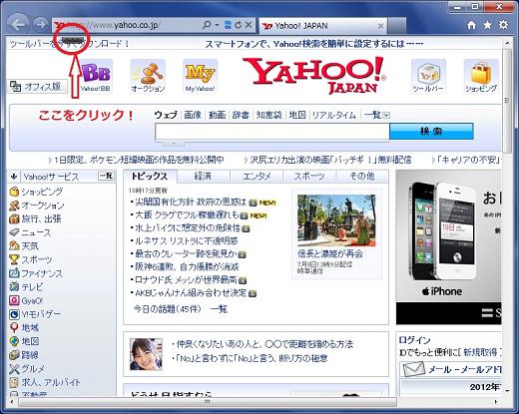Click the down arrow next to Yahoo!サービス
Viewport: 519px width, 414px height.
14,177
